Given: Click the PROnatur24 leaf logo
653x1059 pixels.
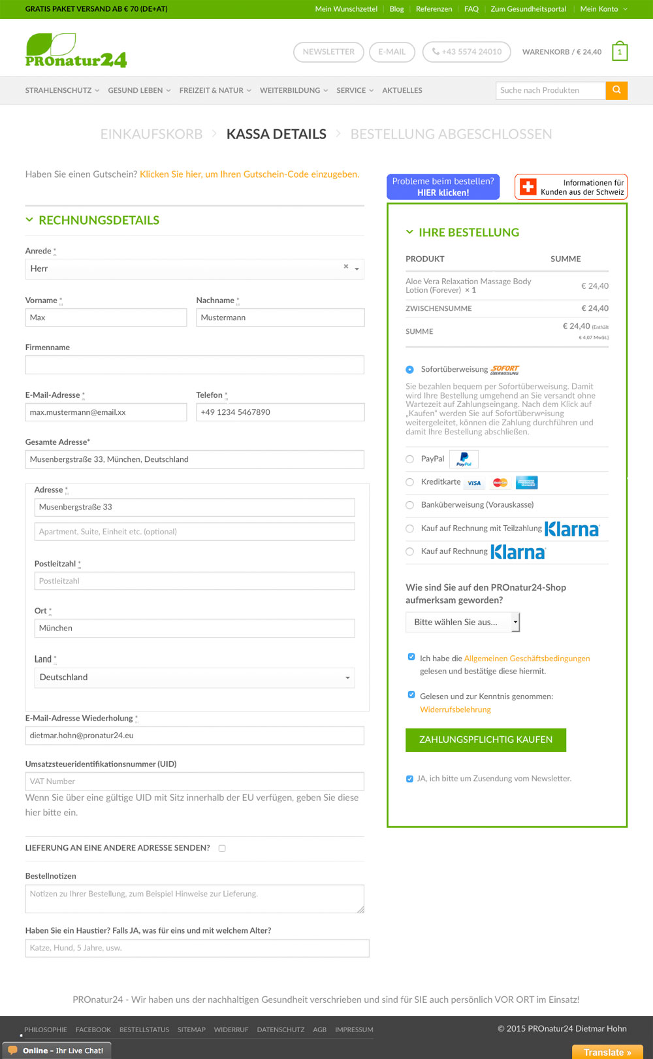Looking at the screenshot, I should click(x=76, y=51).
